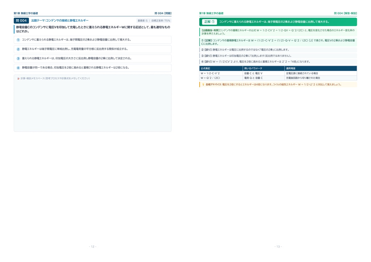Click the 第1章 無線工学の基礎 header on page 12
This screenshot has height=262, width=371.
coord(26,13)
